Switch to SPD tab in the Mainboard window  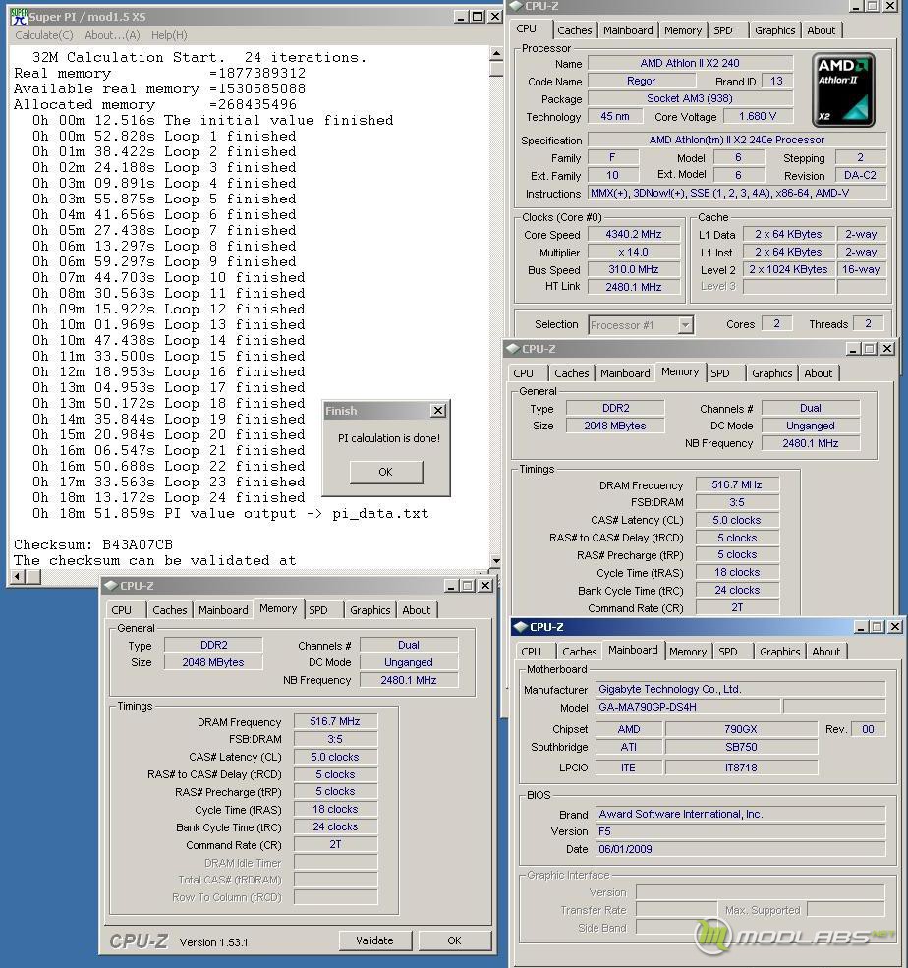(727, 652)
